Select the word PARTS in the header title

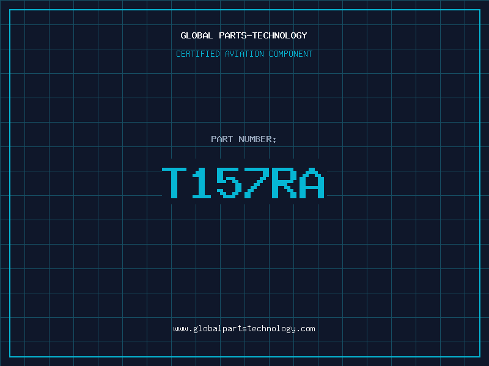coord(232,35)
